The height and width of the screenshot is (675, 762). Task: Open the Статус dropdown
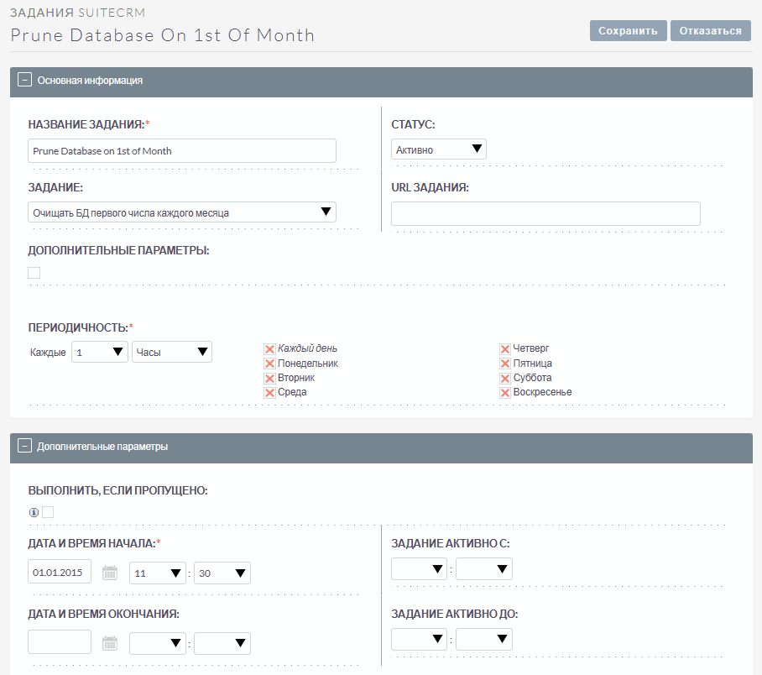[x=439, y=149]
